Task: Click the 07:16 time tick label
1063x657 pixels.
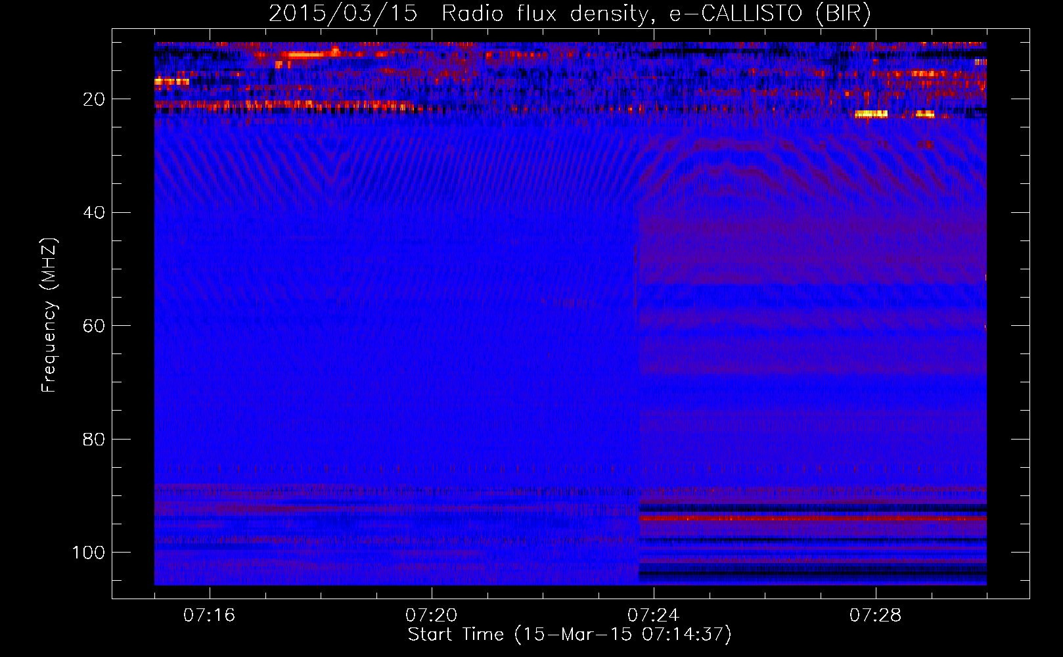Action: click(x=209, y=616)
